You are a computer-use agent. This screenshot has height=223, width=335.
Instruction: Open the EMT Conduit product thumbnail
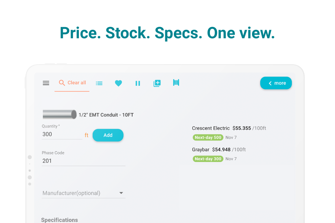coord(60,114)
